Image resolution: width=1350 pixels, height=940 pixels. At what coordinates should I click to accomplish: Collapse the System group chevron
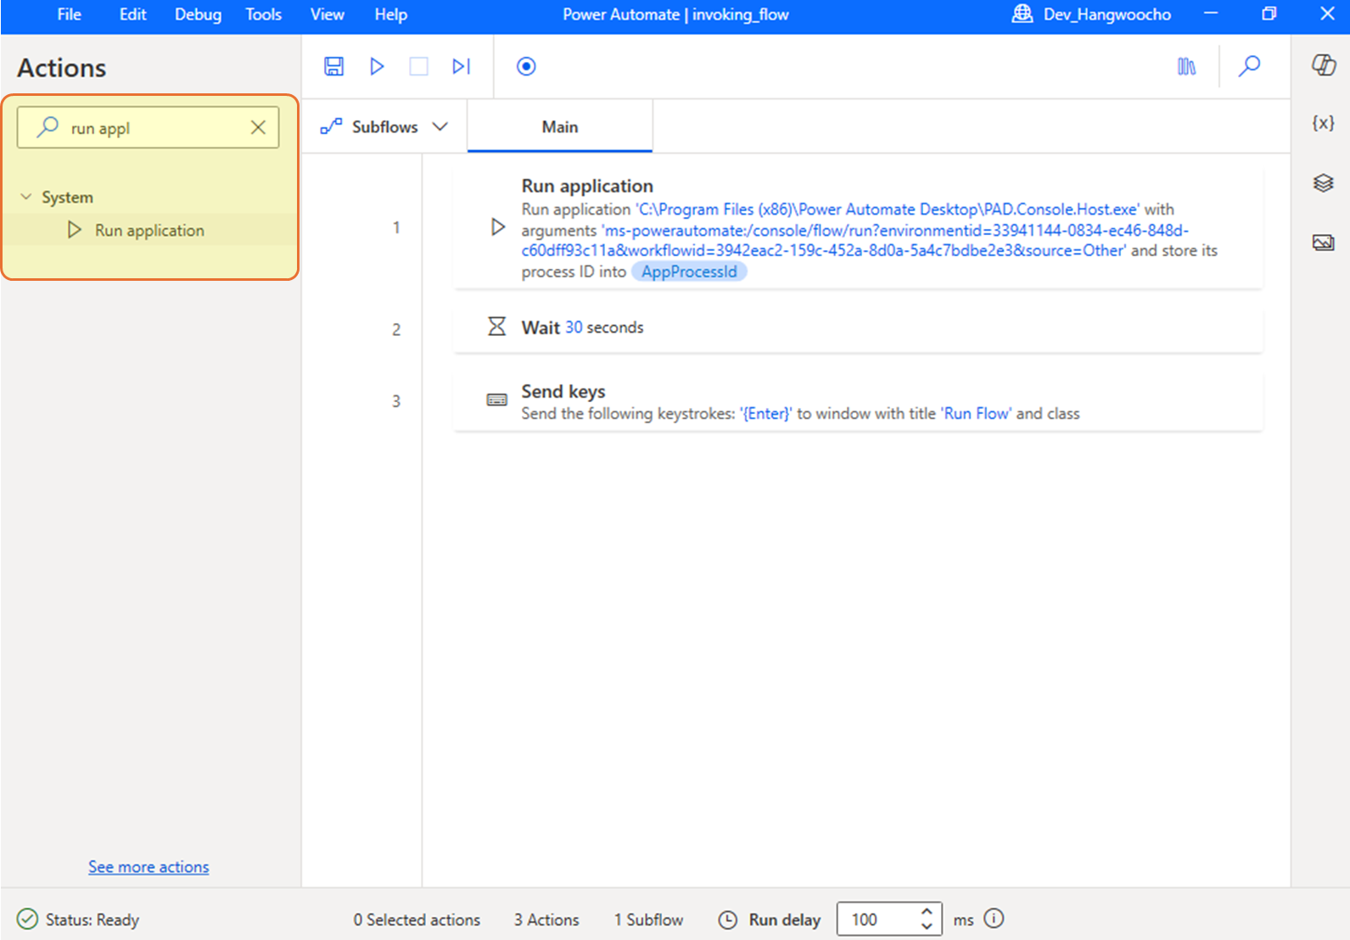coord(26,197)
